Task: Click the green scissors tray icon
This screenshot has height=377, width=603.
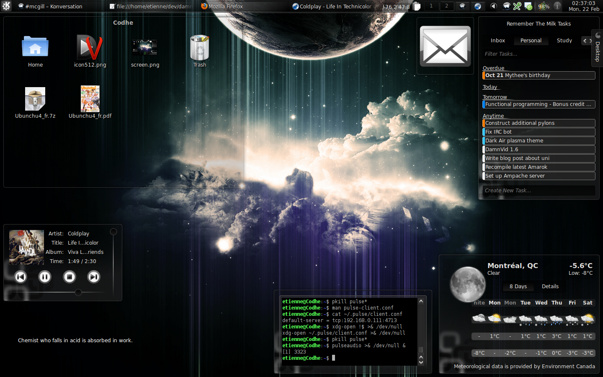Action: (x=517, y=6)
